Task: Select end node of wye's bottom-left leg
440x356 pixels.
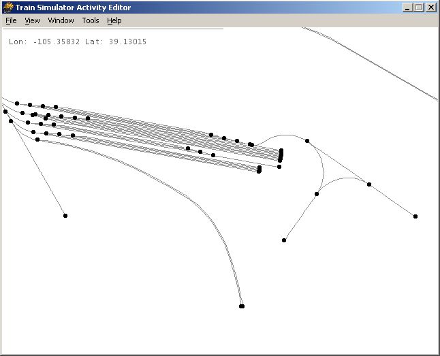Action: coord(284,240)
